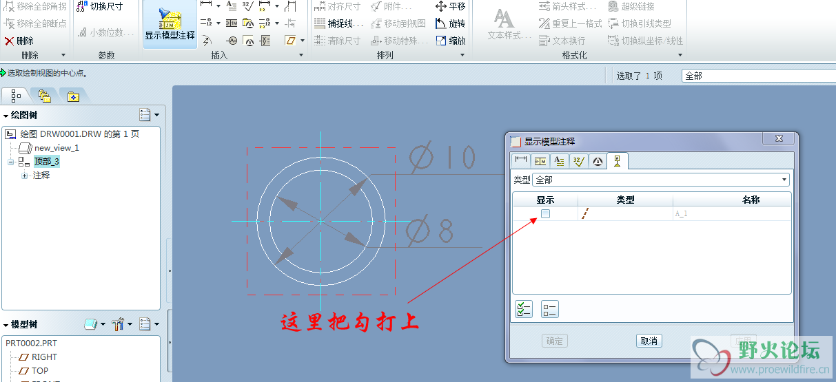Click the 显示 column header
836x382 pixels.
(x=545, y=200)
